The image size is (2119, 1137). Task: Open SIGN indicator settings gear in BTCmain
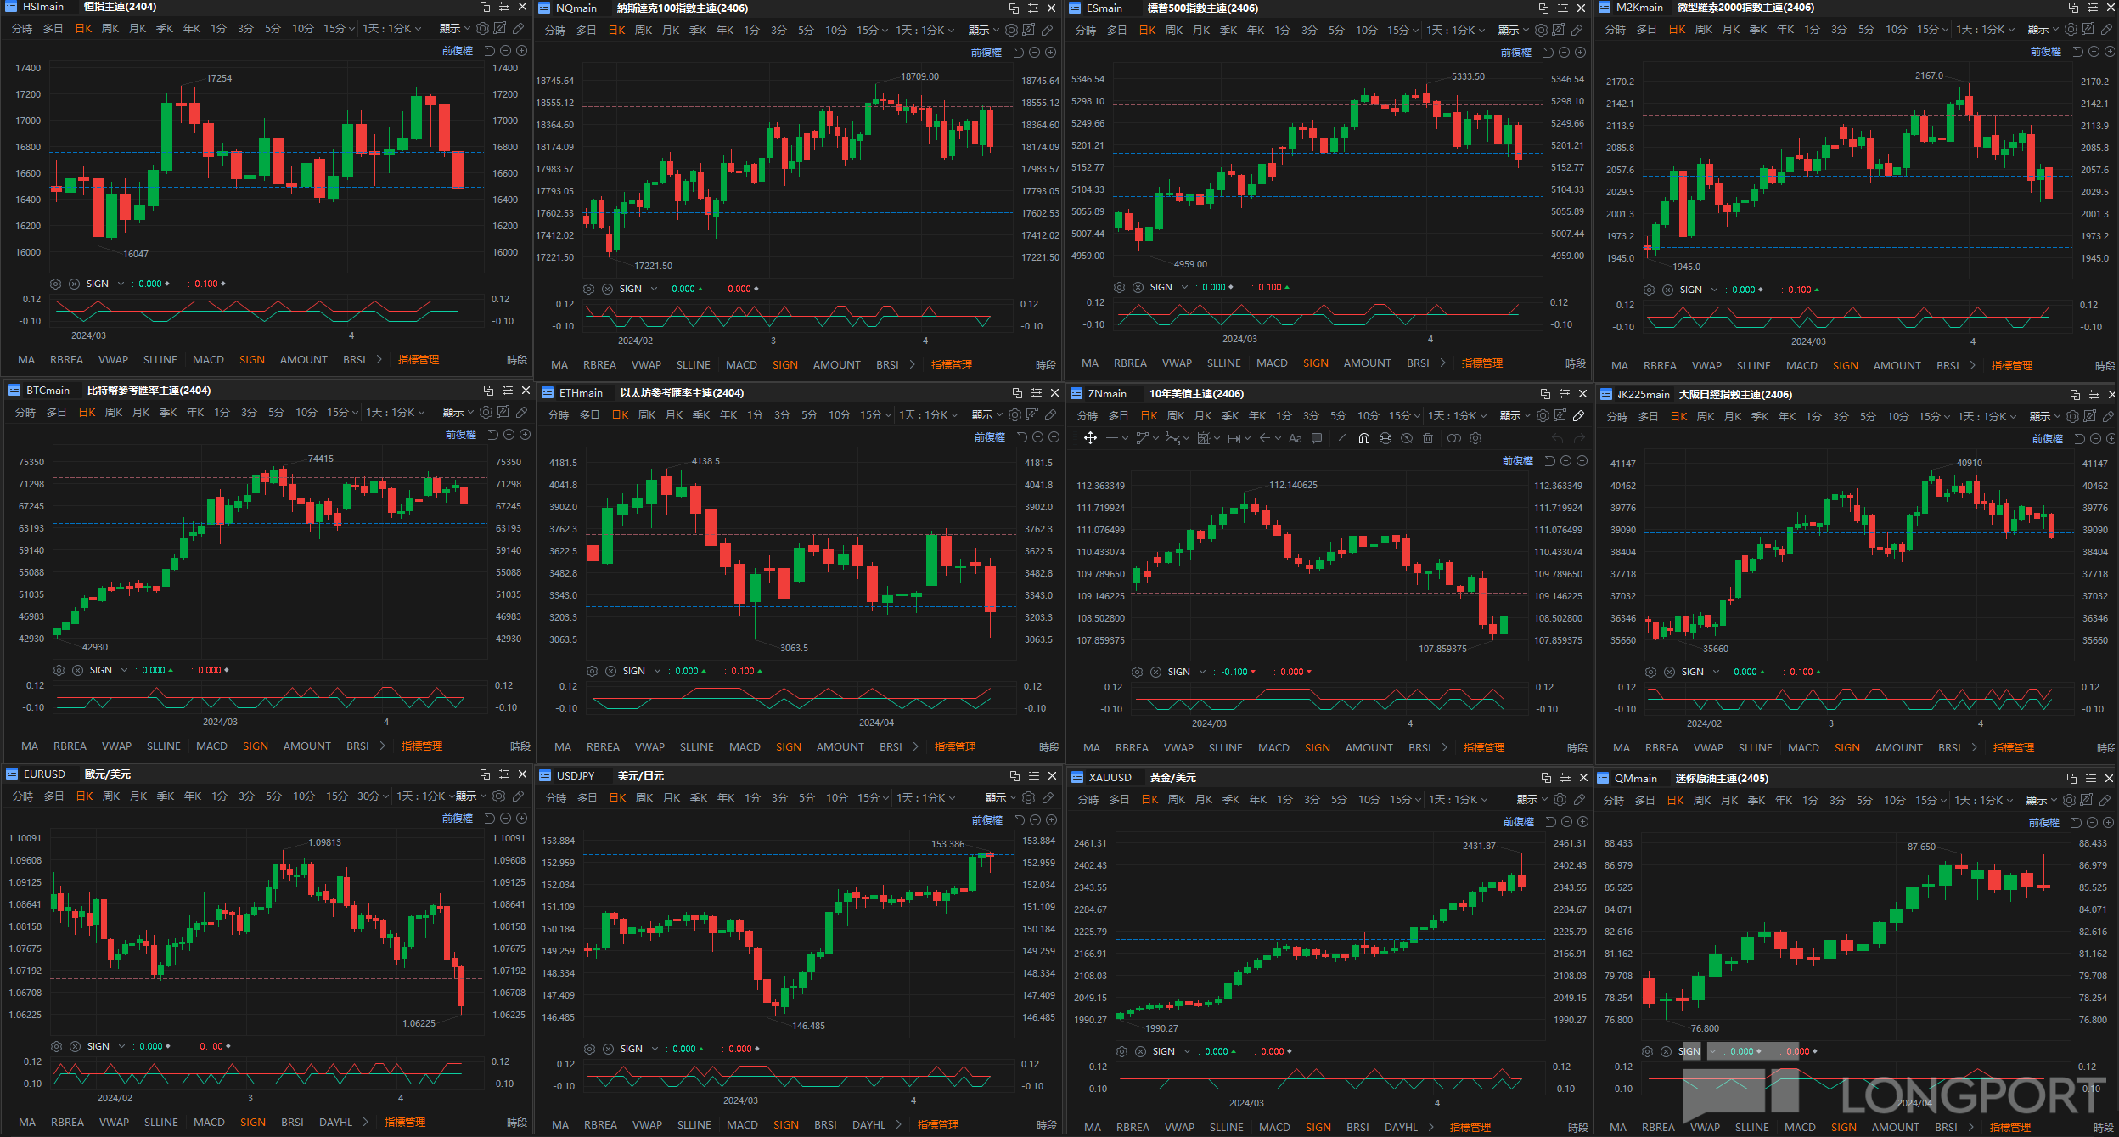click(59, 670)
